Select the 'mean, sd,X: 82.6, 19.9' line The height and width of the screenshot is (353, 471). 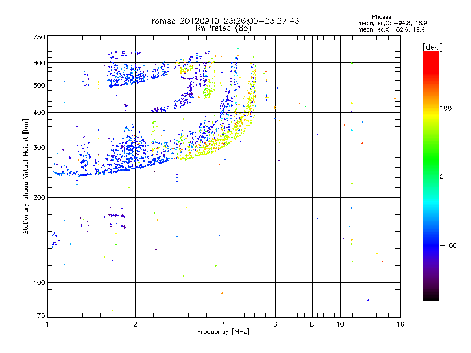391,29
